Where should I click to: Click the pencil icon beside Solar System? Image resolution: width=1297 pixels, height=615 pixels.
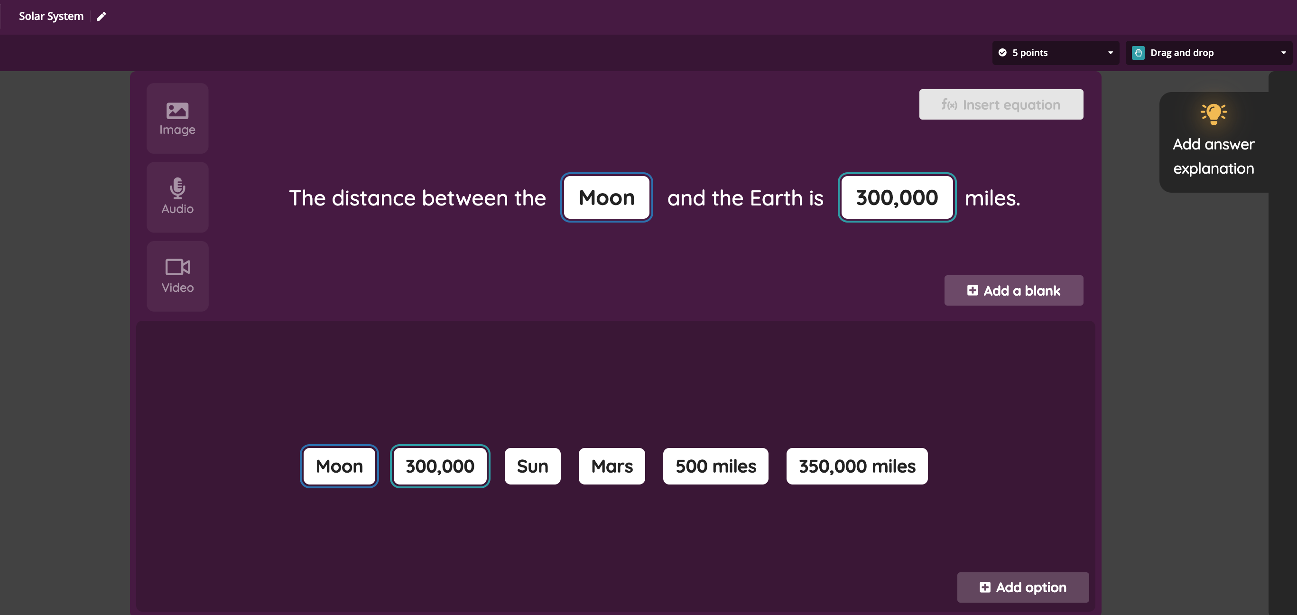[101, 17]
